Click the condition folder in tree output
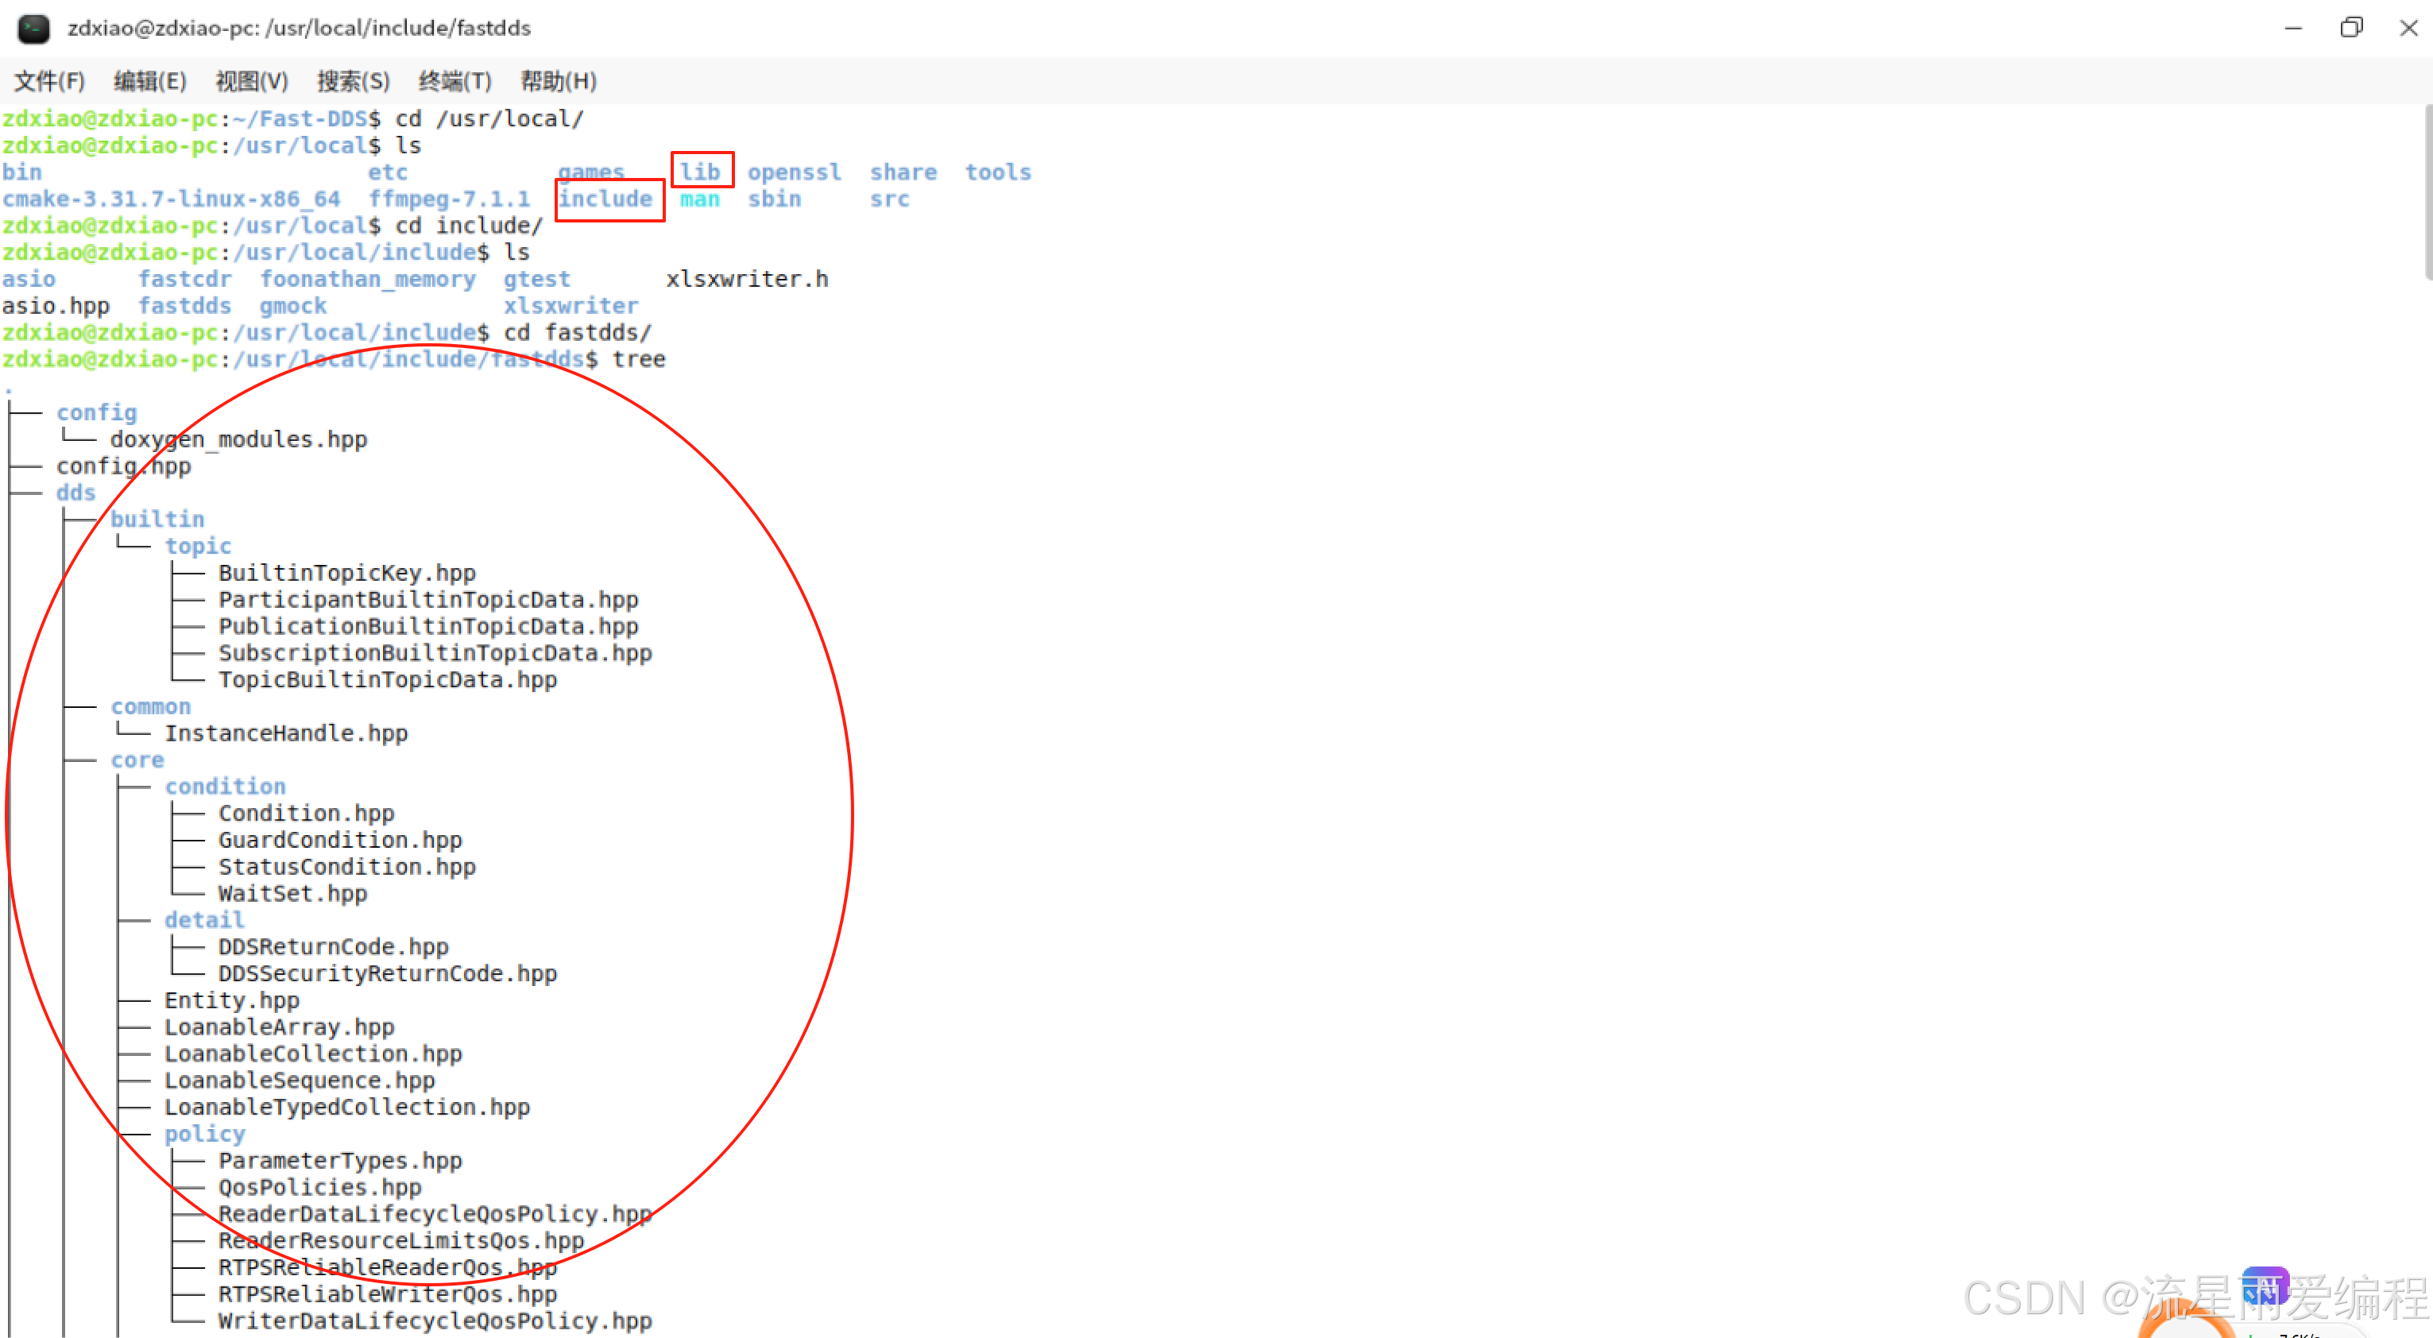This screenshot has height=1338, width=2433. (x=225, y=787)
